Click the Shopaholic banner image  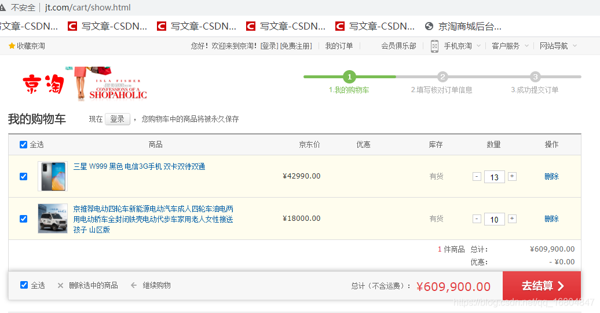pos(106,83)
